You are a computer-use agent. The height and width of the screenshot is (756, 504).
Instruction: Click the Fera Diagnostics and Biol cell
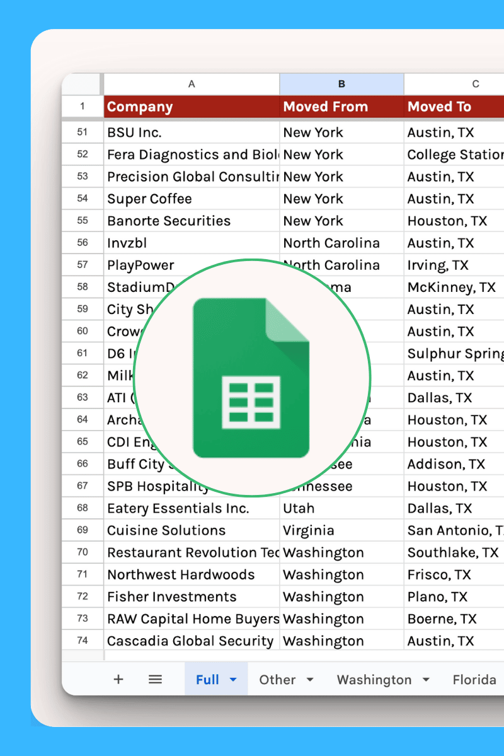point(192,154)
